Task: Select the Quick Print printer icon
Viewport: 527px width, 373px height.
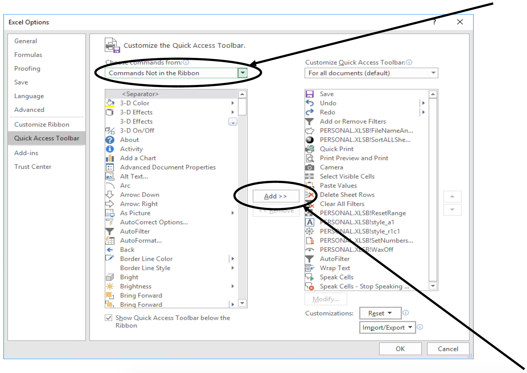Action: click(x=310, y=149)
